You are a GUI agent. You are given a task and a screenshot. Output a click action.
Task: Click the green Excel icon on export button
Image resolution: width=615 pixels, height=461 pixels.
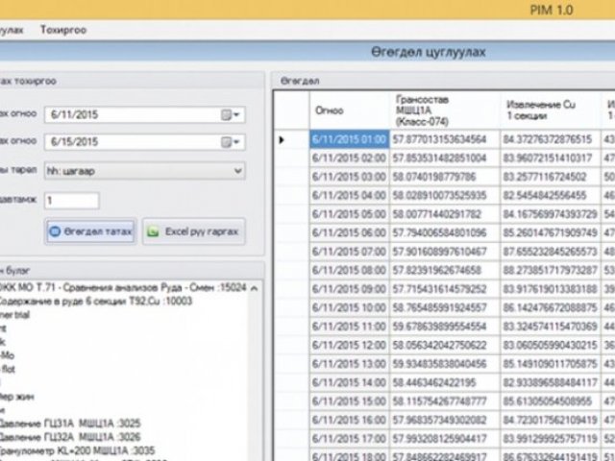point(153,232)
